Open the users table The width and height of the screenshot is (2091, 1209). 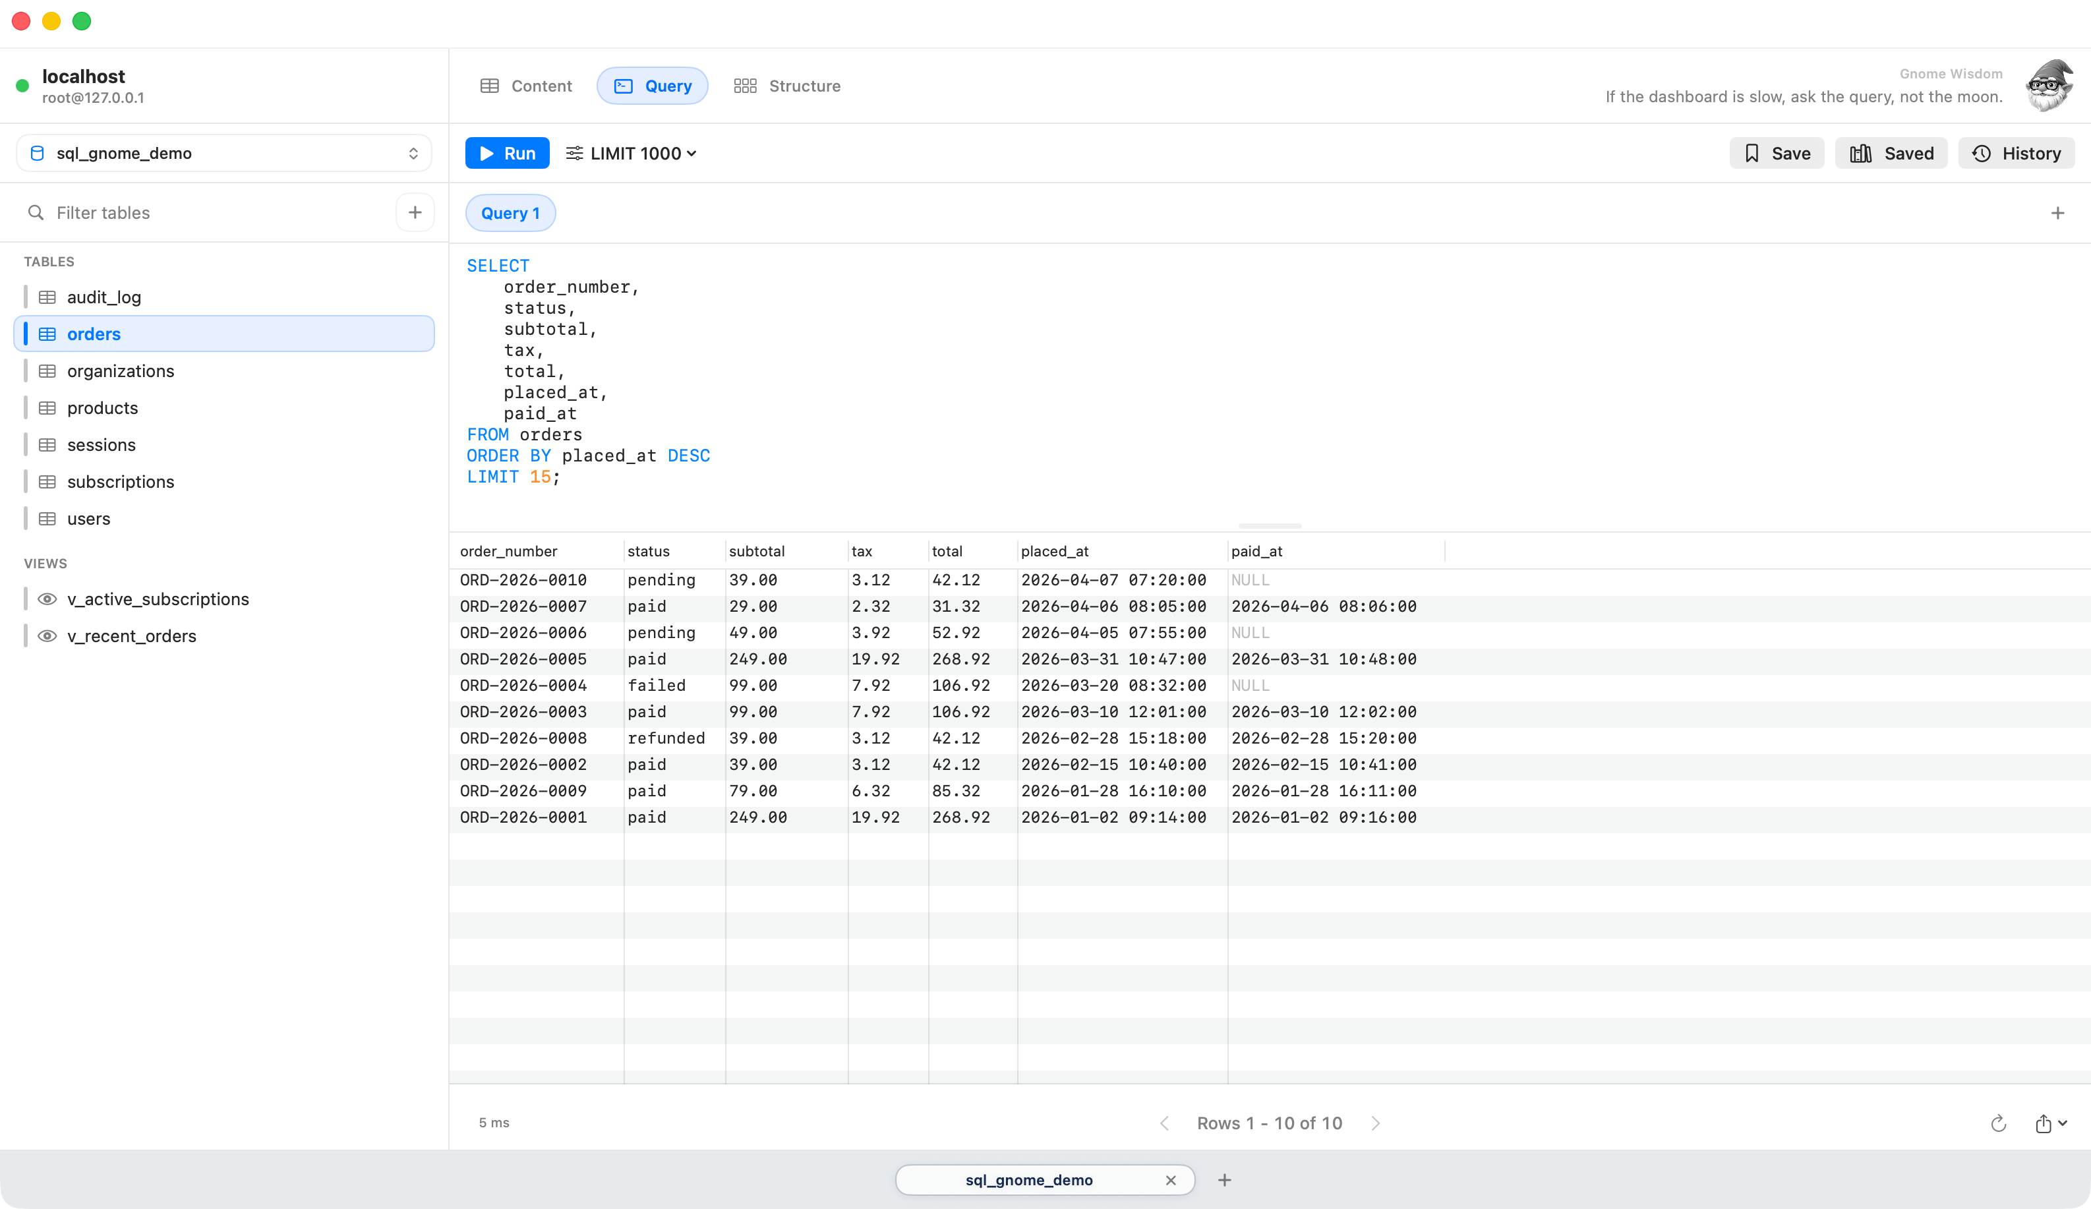[224, 519]
